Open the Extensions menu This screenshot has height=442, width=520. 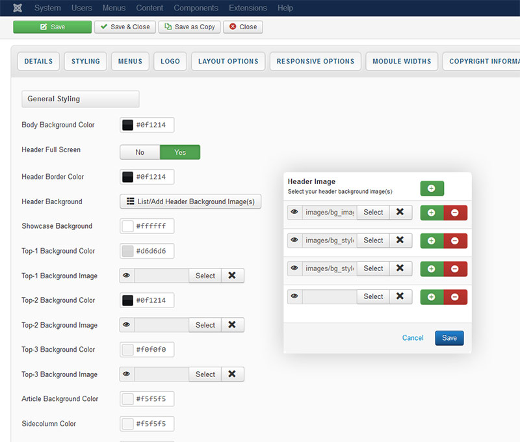(x=248, y=8)
